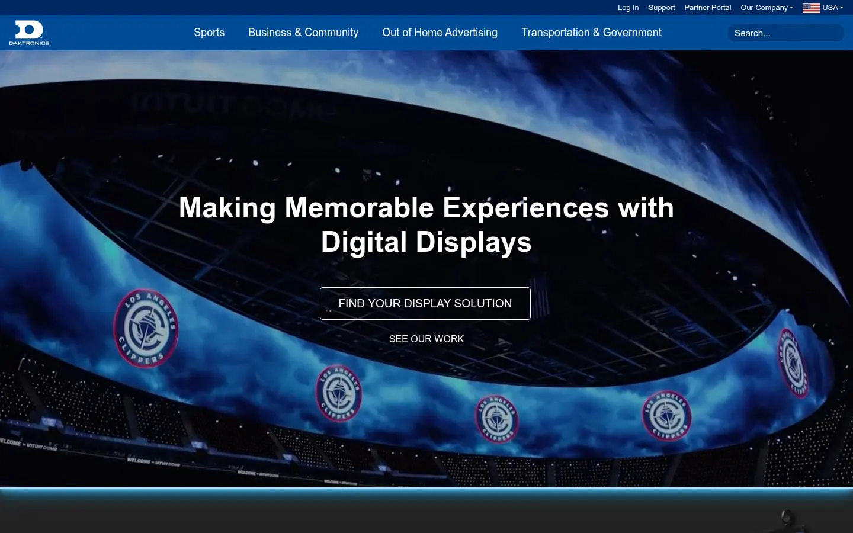Open the Support link
This screenshot has width=853, height=533.
coord(662,8)
